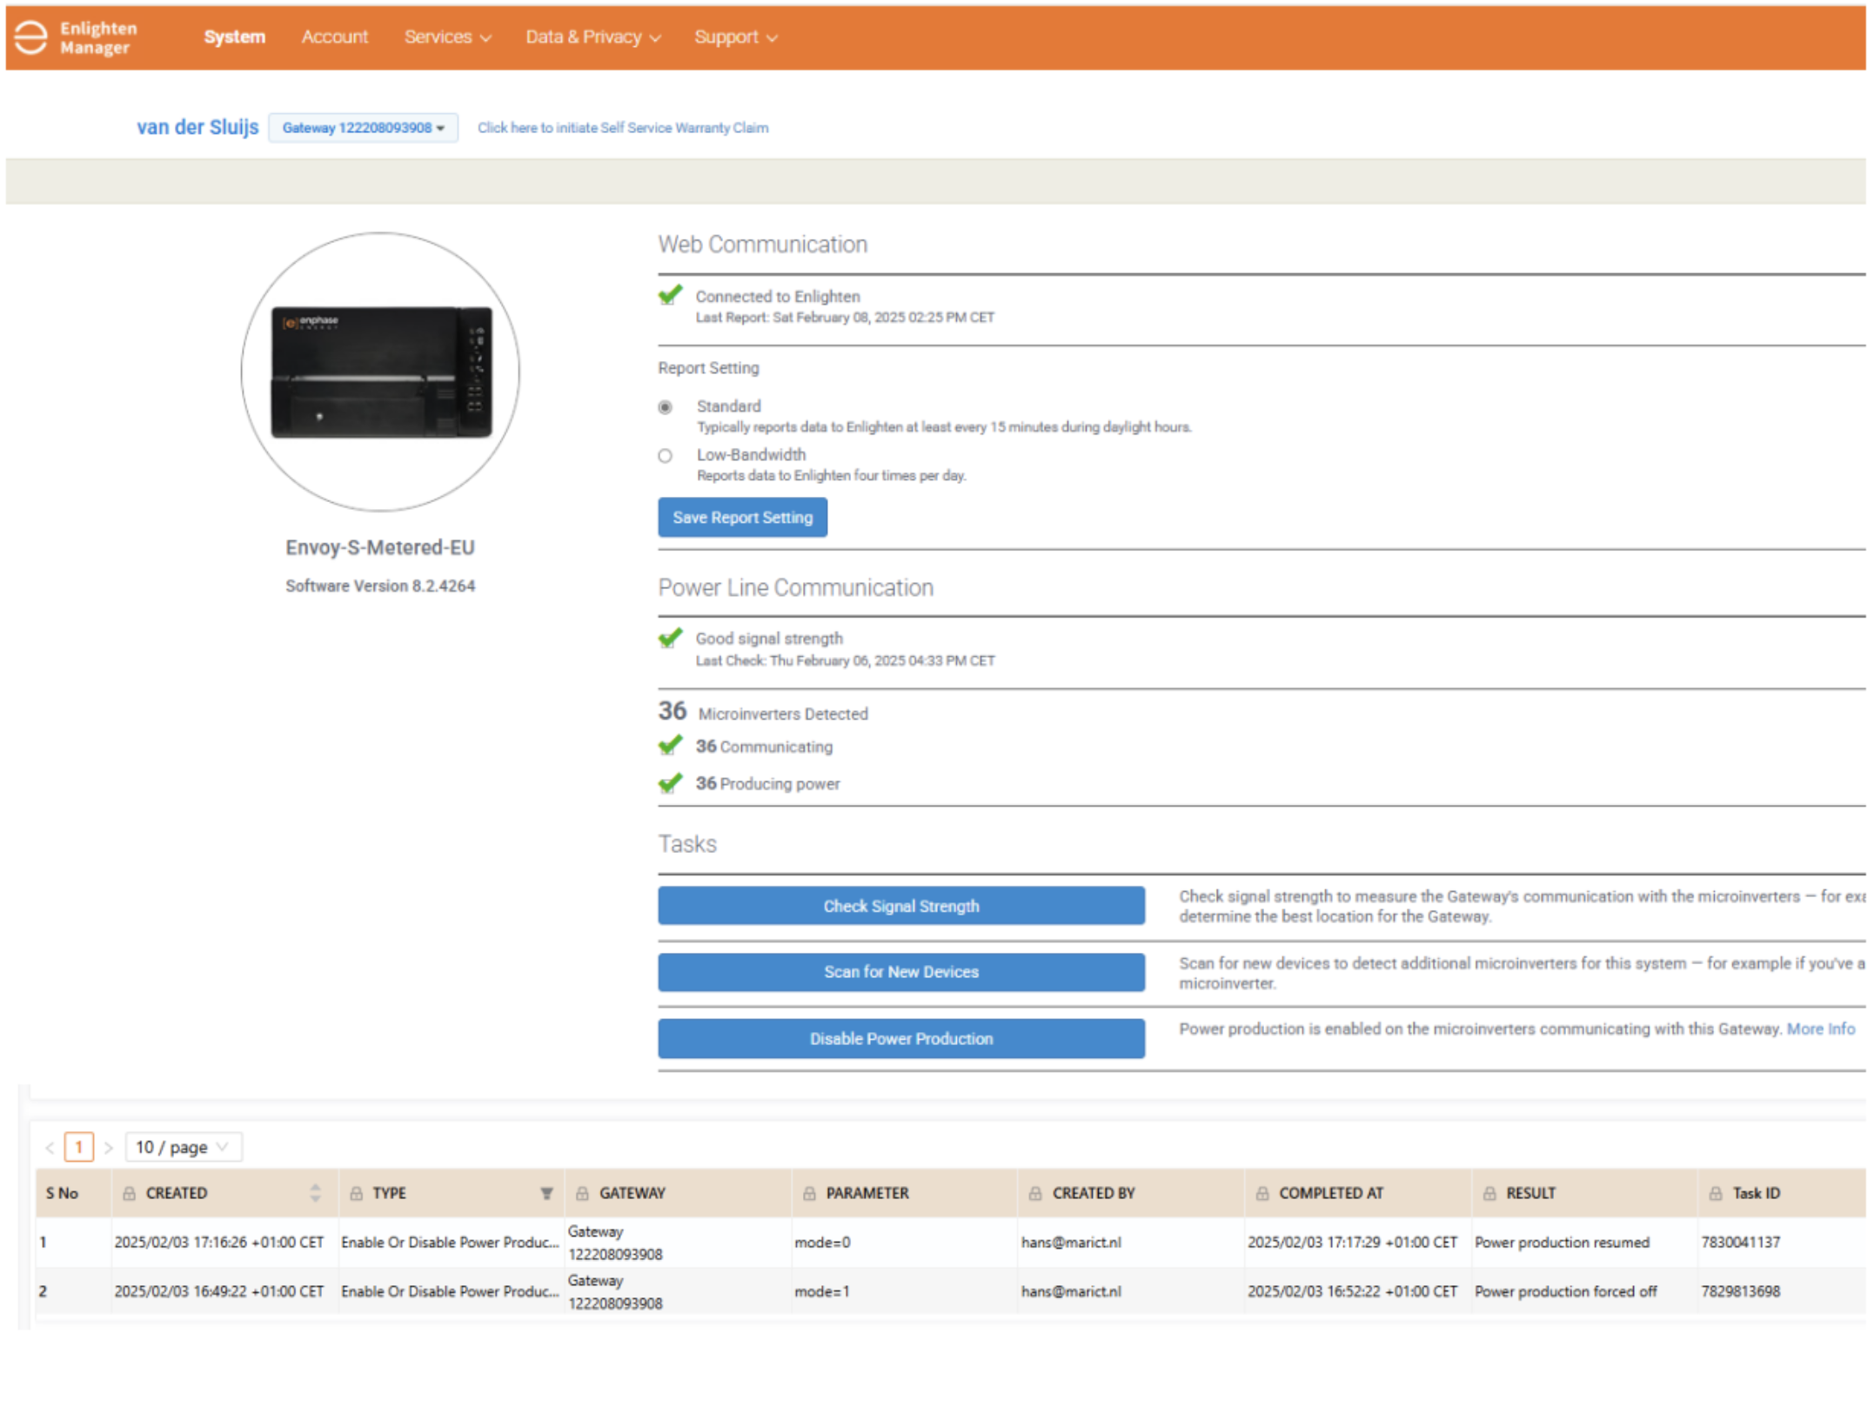Select the Low-Bandwidth report setting radio
This screenshot has width=1874, height=1401.
[666, 455]
